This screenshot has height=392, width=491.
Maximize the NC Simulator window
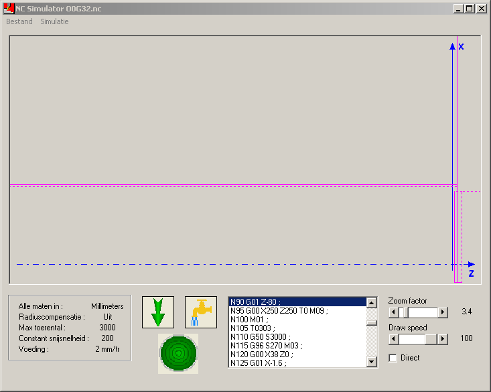(x=469, y=9)
